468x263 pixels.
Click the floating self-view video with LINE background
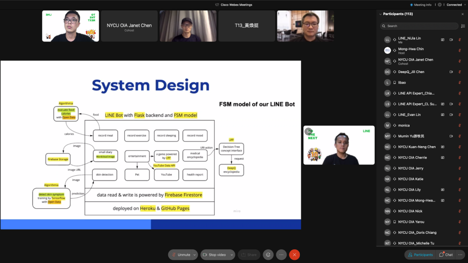pos(339,145)
